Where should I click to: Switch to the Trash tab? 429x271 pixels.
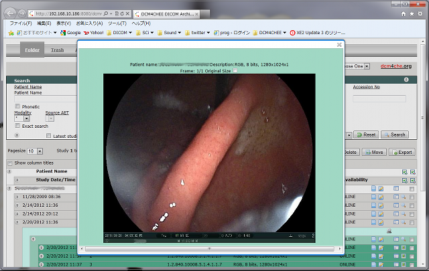tap(57, 50)
